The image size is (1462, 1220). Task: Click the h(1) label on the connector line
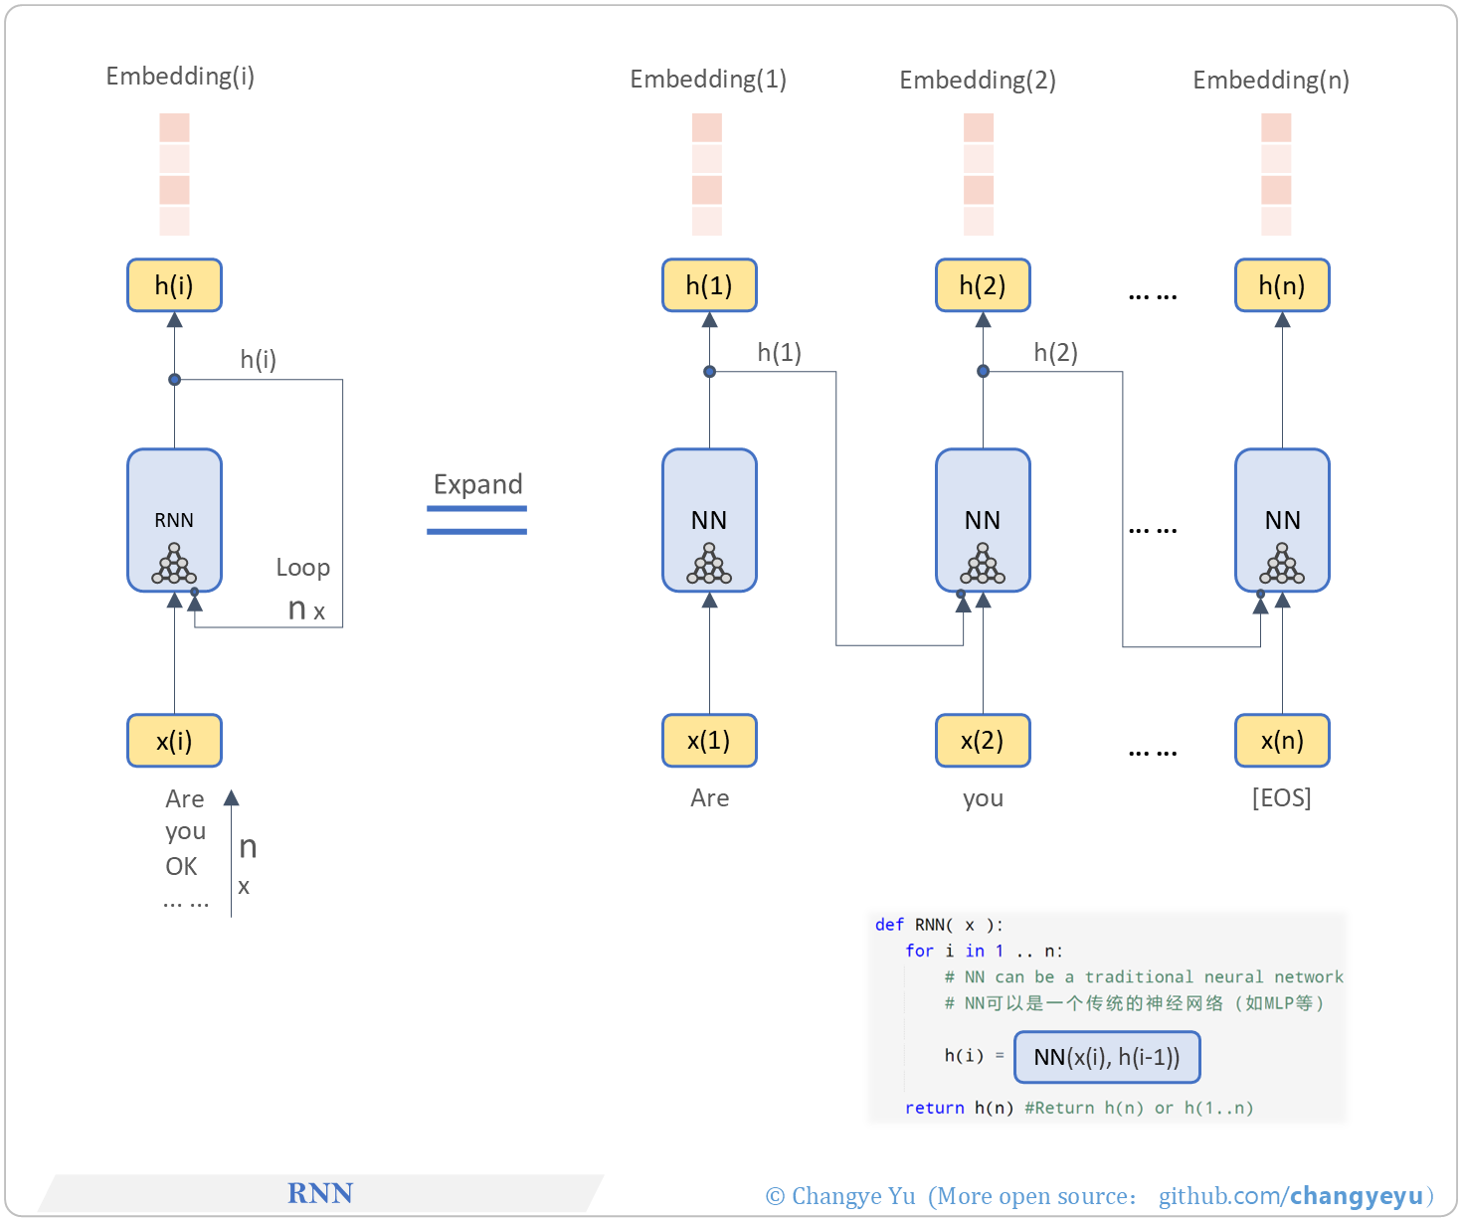tap(779, 352)
